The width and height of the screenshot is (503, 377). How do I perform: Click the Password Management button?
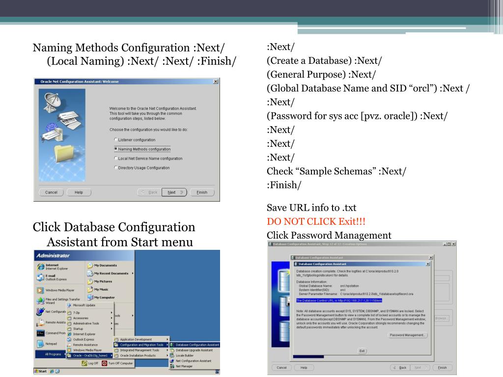(x=407, y=335)
